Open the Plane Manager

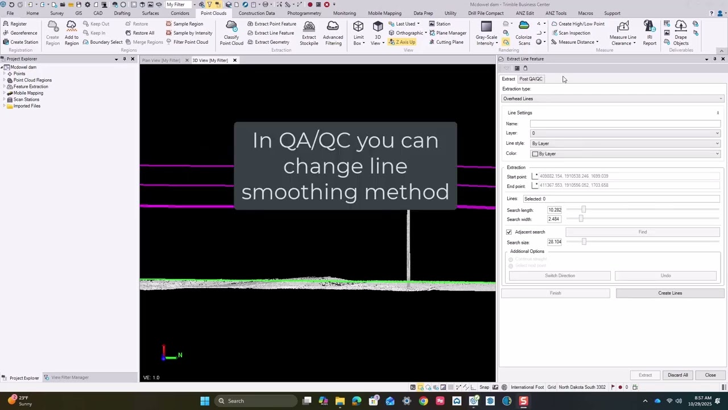(x=448, y=33)
